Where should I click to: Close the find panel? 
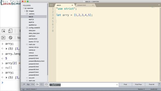click(159, 84)
